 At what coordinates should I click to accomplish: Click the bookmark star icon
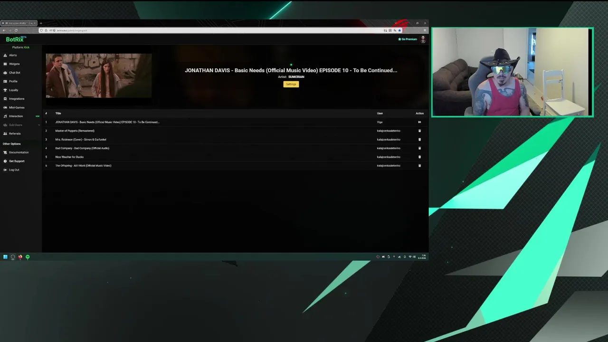click(x=399, y=30)
